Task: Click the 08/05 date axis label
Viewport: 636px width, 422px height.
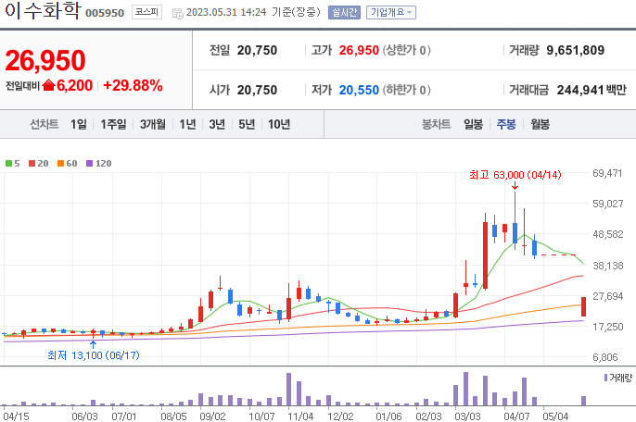Action: pyautogui.click(x=173, y=416)
